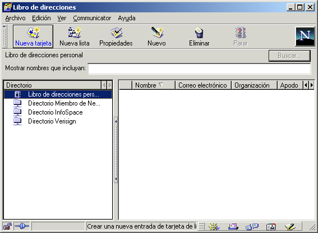Select Directorio Verisign entry

58,121
